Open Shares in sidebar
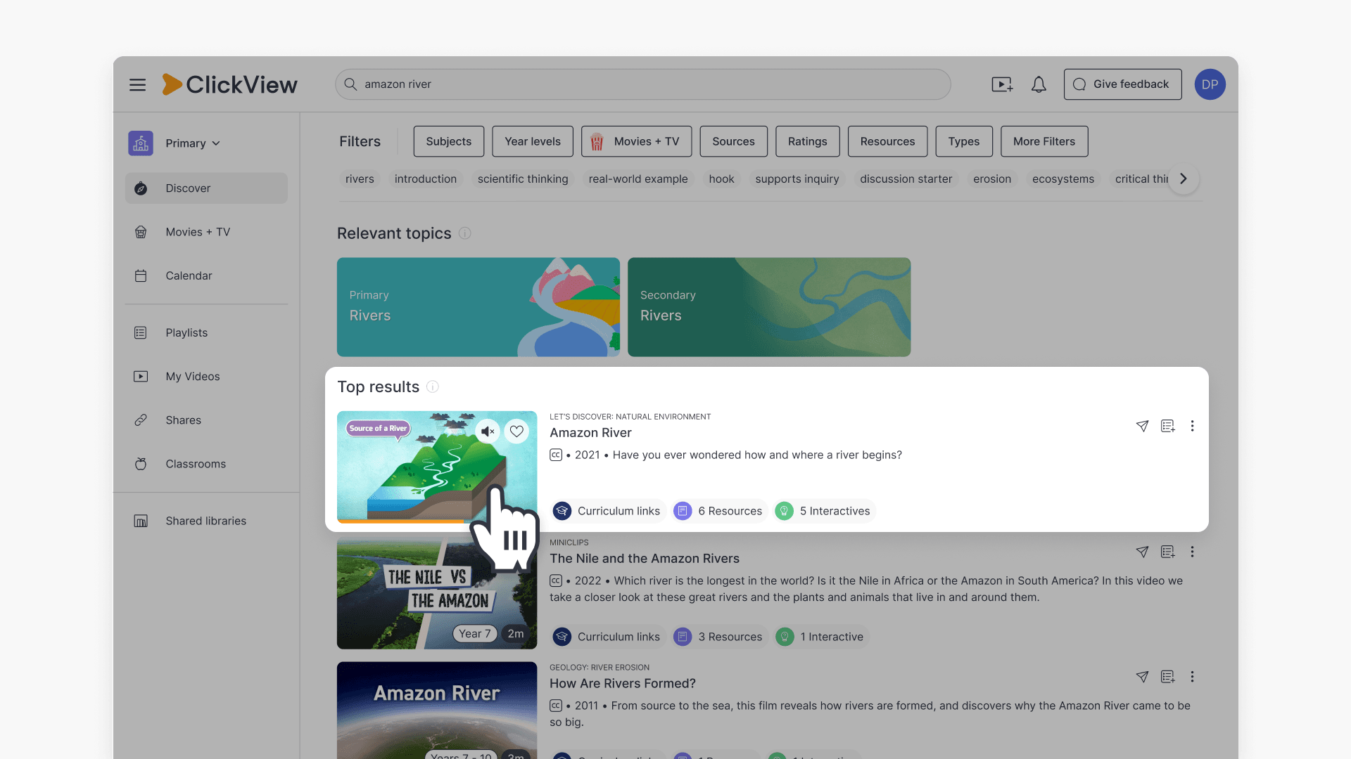This screenshot has height=759, width=1351. point(206,420)
